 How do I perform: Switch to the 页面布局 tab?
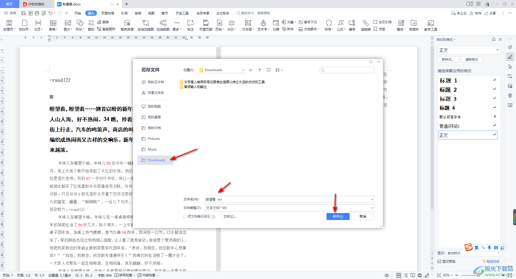click(x=107, y=13)
